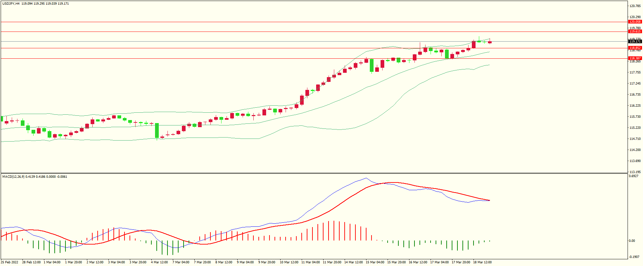The height and width of the screenshot is (266, 643).
Task: Select the red 120.058 price tag
Action: [635, 22]
